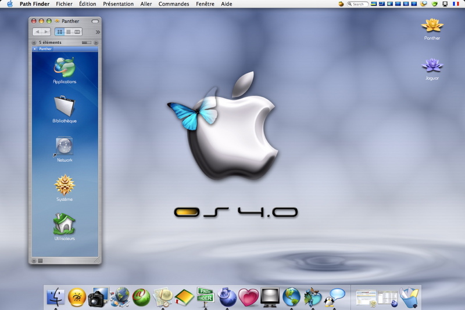The height and width of the screenshot is (310, 465).
Task: Open the hat and map dock app
Action: click(x=163, y=297)
